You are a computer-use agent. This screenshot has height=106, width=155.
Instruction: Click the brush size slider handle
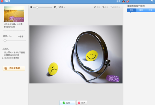point(5,40)
